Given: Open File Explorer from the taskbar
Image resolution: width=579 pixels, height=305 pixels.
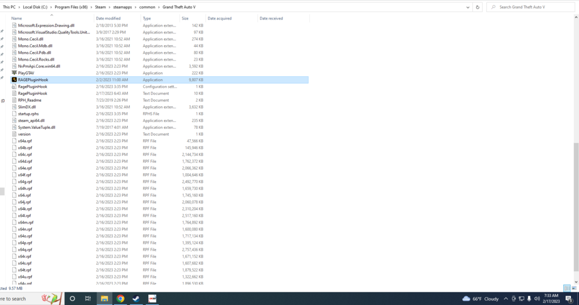Looking at the screenshot, I should 104,299.
